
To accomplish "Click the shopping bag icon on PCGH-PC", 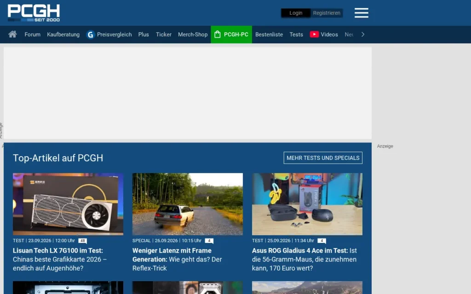I will coord(218,34).
